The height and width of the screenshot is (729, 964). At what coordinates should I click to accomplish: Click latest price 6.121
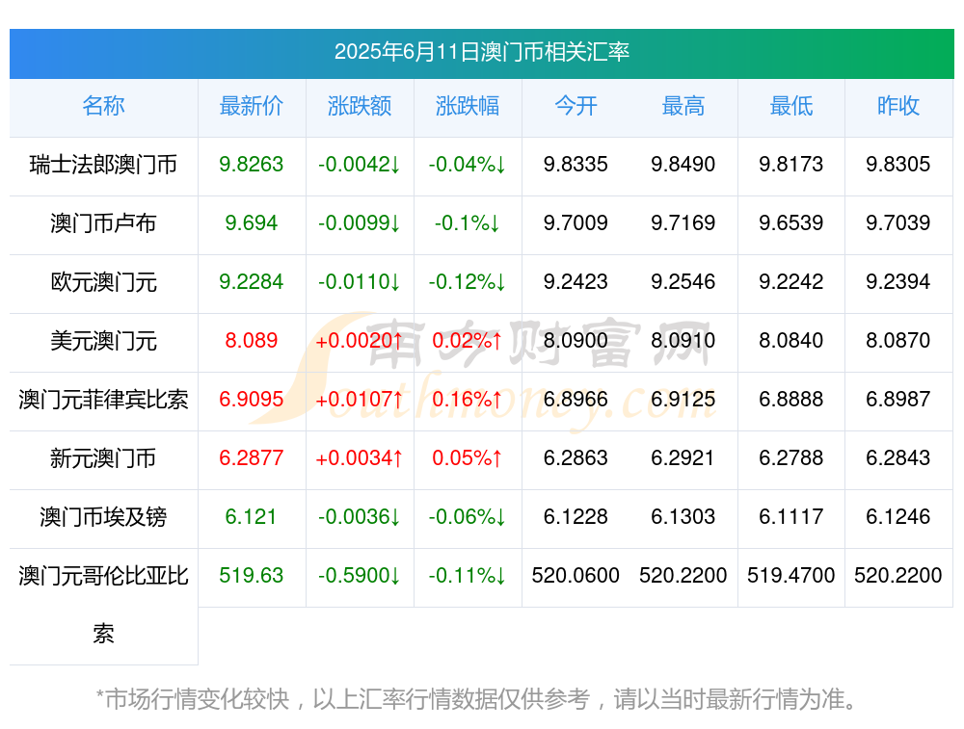point(251,517)
